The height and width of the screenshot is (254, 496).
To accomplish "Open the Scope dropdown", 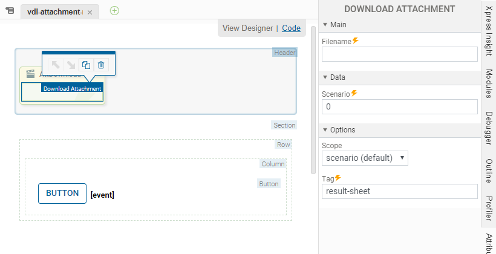I will point(365,158).
